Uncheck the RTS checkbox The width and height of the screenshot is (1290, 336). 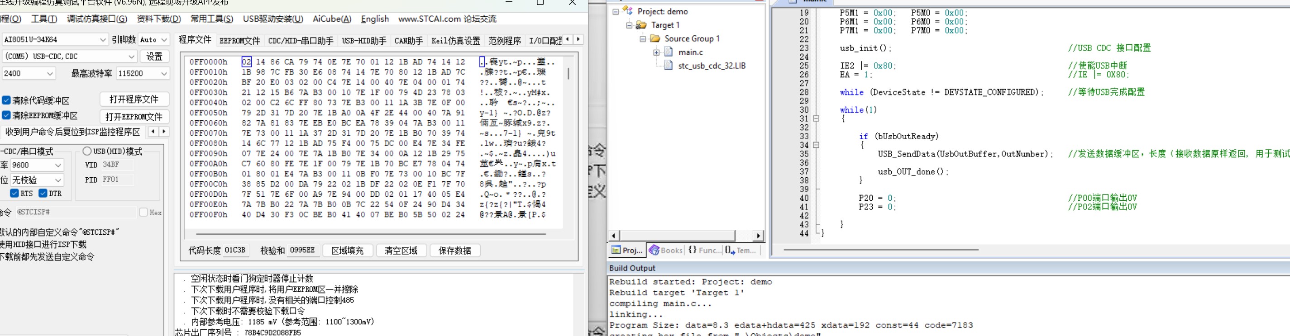14,193
